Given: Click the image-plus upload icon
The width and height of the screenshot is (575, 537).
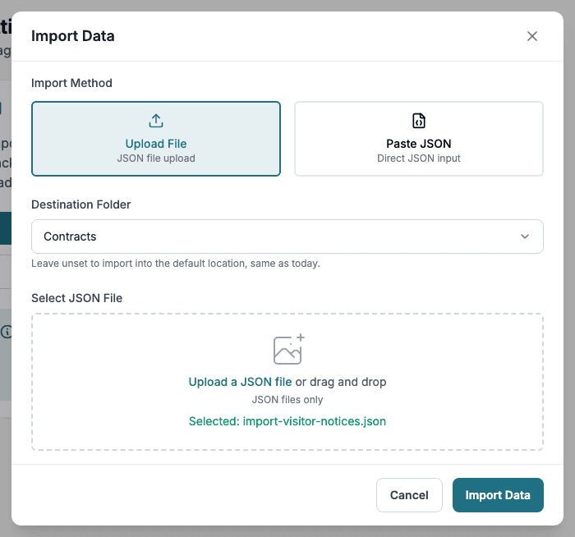Looking at the screenshot, I should tap(288, 349).
